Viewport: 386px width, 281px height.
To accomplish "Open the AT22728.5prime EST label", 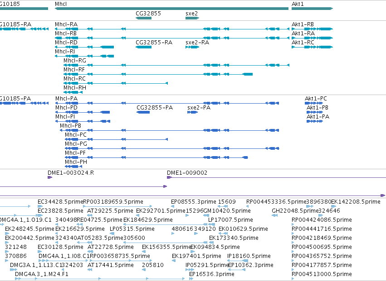I will (111, 248).
